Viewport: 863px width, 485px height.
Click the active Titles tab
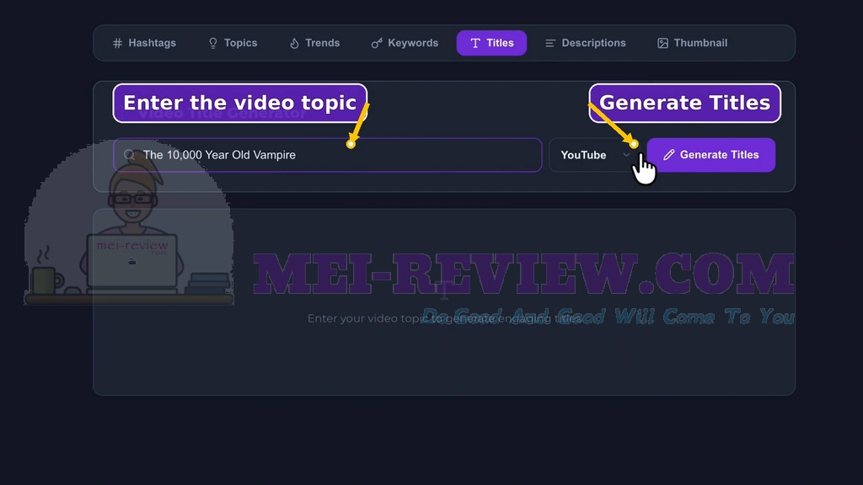pos(491,43)
